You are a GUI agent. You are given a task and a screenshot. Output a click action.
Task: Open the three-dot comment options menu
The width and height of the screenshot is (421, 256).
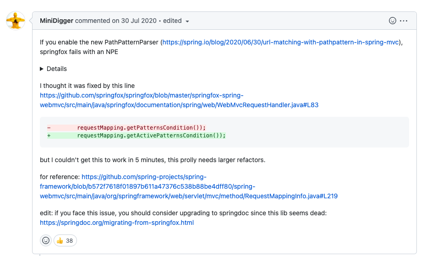pos(404,21)
